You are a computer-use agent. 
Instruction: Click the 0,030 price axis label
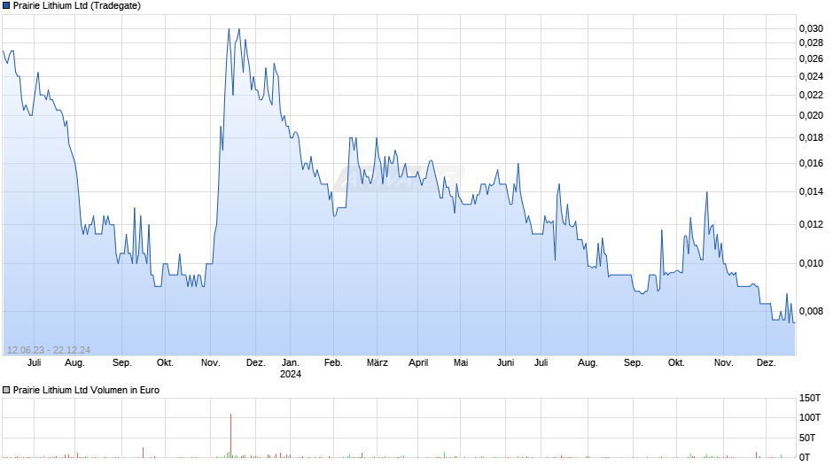click(811, 28)
